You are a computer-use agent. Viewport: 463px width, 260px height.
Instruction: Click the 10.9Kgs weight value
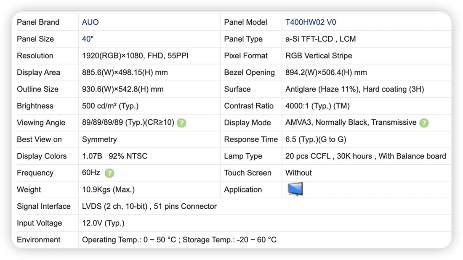(108, 189)
